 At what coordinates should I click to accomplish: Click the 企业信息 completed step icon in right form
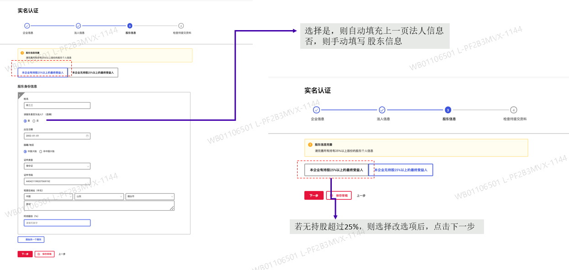click(x=317, y=110)
